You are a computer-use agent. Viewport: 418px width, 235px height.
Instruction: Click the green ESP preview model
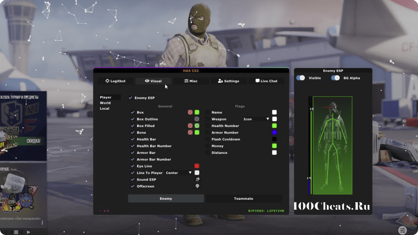332,145
